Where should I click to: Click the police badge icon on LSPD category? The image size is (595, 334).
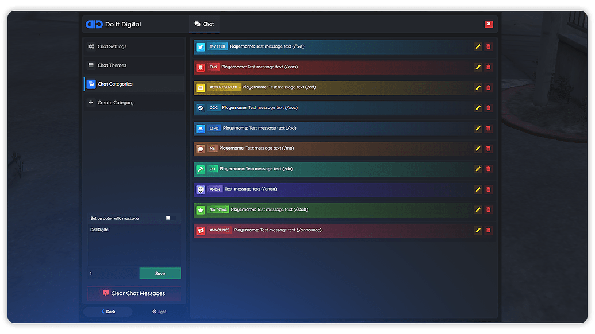(200, 128)
